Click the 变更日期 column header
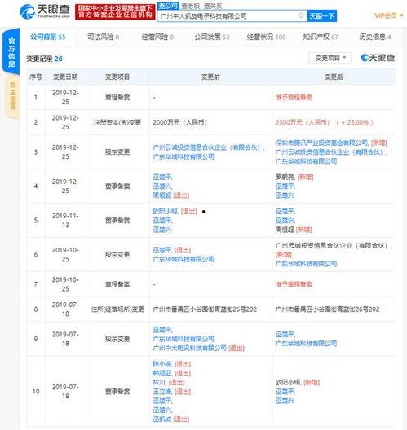The image size is (407, 430). [65, 77]
